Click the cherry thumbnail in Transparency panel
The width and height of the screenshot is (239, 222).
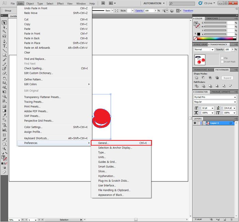(200, 60)
